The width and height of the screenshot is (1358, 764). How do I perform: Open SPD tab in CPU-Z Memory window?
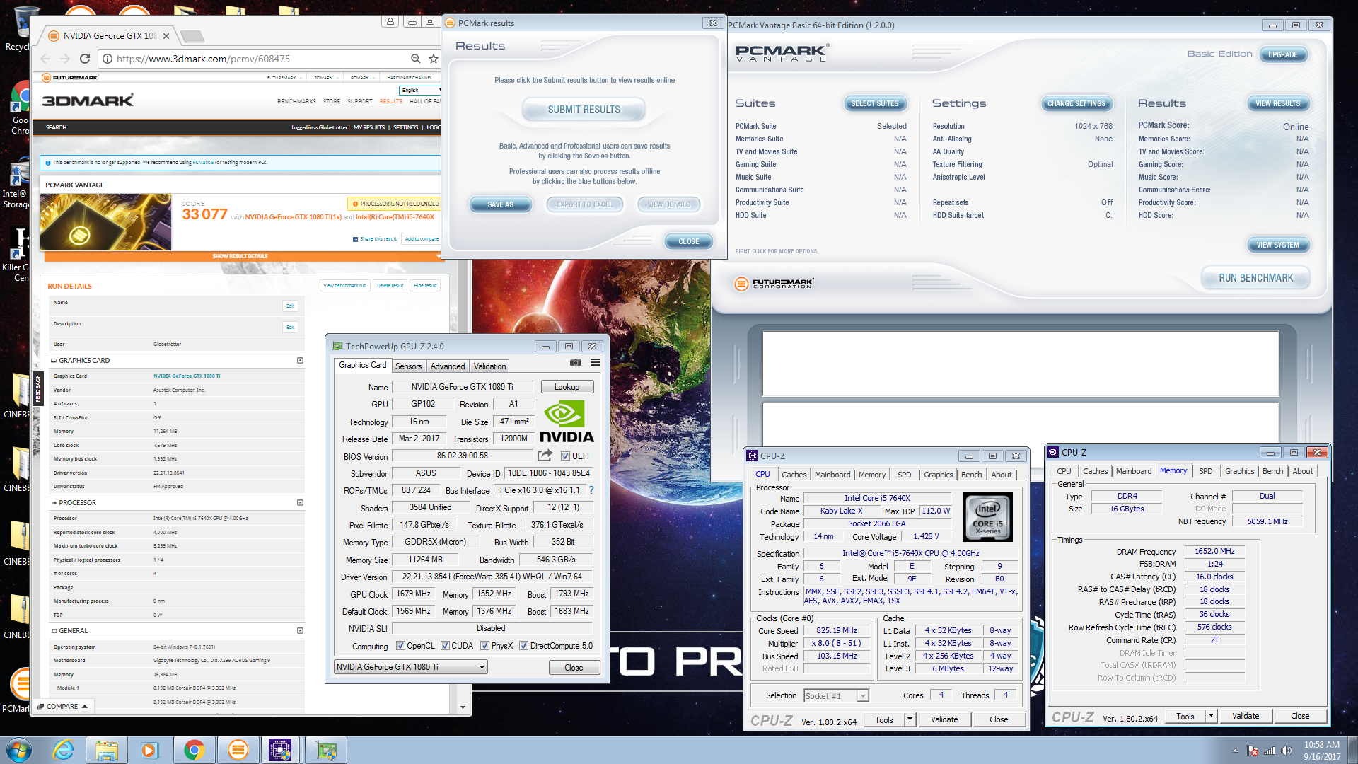click(x=1205, y=471)
